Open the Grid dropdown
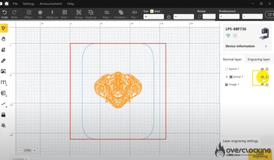The width and height of the screenshot is (274, 160). pos(65,14)
